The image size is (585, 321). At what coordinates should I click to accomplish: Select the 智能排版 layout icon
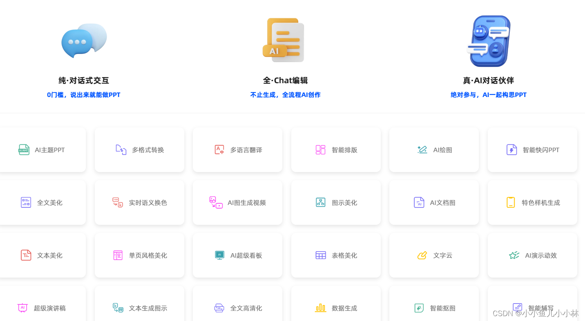(x=321, y=150)
